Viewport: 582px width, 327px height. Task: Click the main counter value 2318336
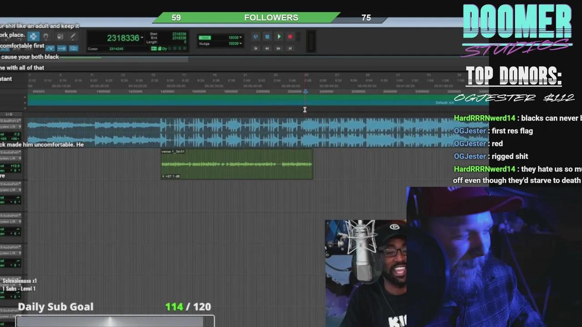(x=123, y=38)
